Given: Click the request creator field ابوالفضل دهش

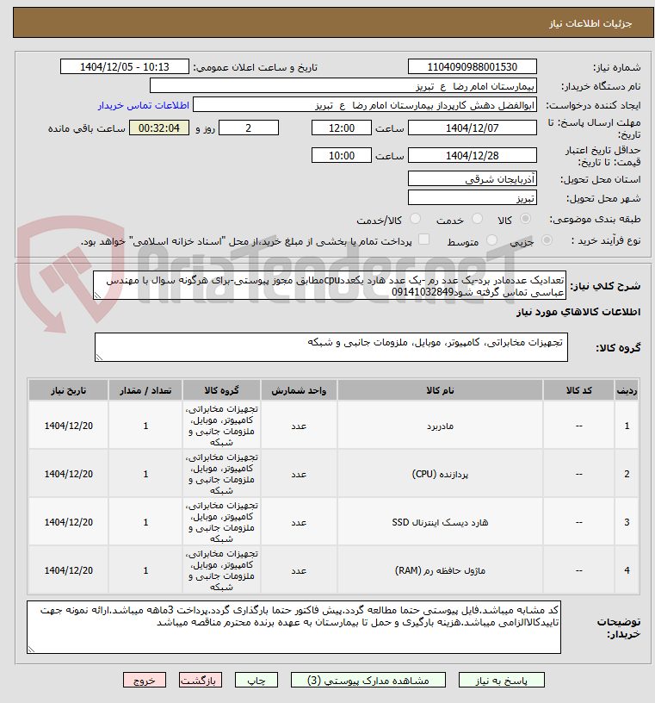Looking at the screenshot, I should click(365, 105).
